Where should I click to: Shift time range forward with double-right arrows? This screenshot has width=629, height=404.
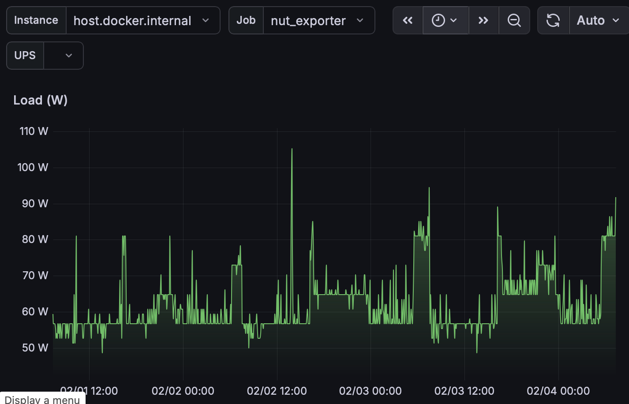point(483,20)
